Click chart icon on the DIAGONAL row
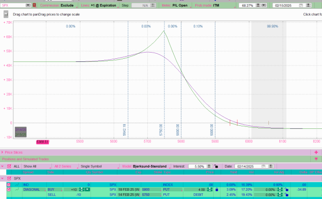322x199 pixels. point(17,189)
